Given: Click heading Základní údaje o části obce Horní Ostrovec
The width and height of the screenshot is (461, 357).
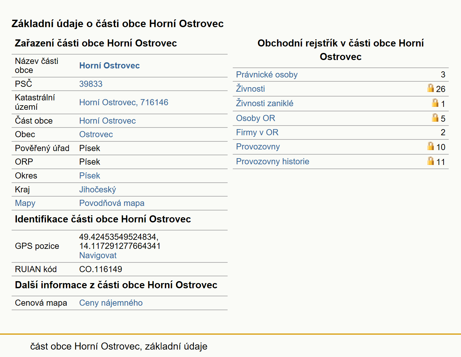Looking at the screenshot, I should [x=118, y=24].
